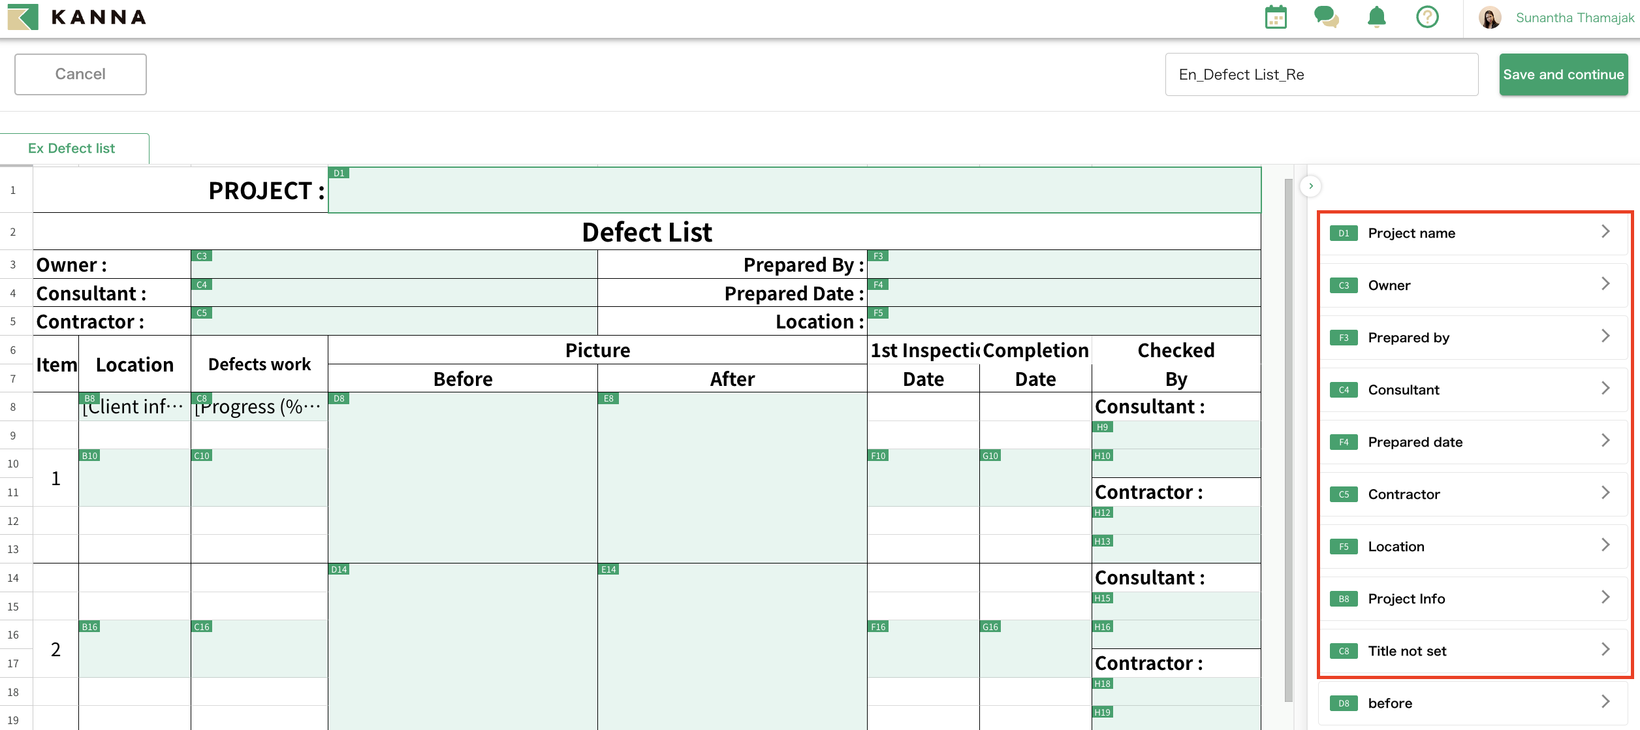Expand the Project name mapping details
This screenshot has height=730, width=1640.
tap(1475, 232)
